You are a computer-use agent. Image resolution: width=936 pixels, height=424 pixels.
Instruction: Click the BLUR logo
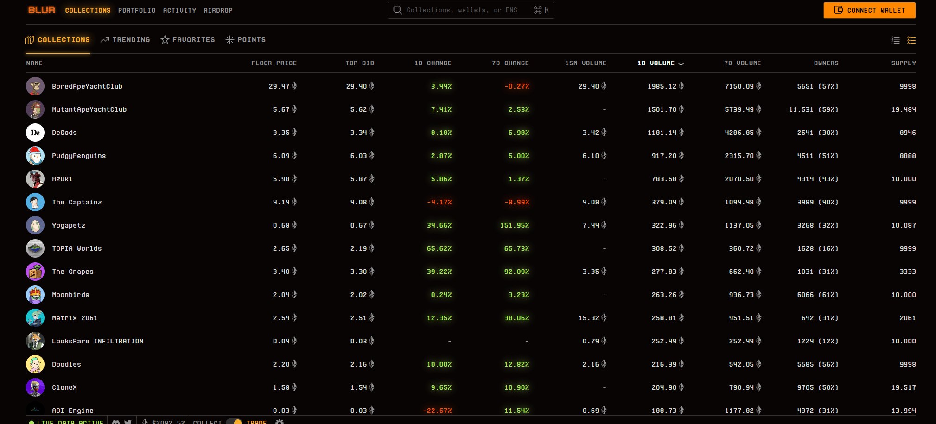41,10
